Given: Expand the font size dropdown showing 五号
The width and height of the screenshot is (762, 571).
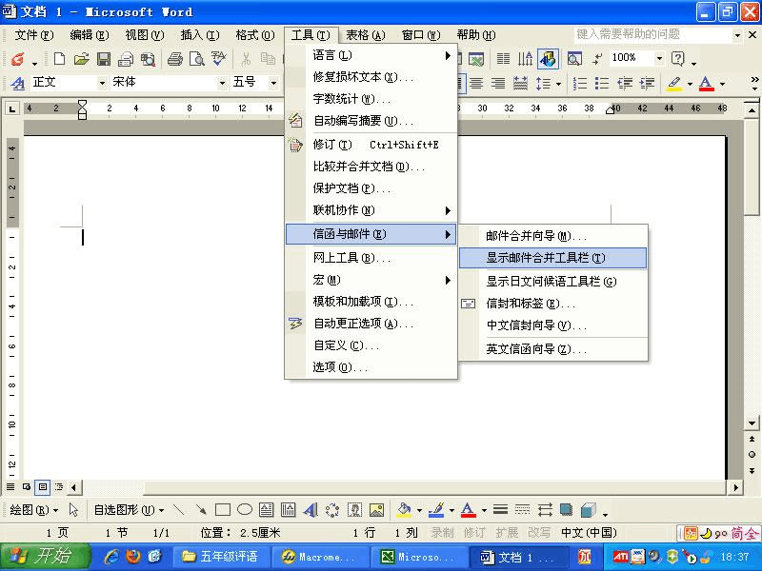Looking at the screenshot, I should [273, 83].
